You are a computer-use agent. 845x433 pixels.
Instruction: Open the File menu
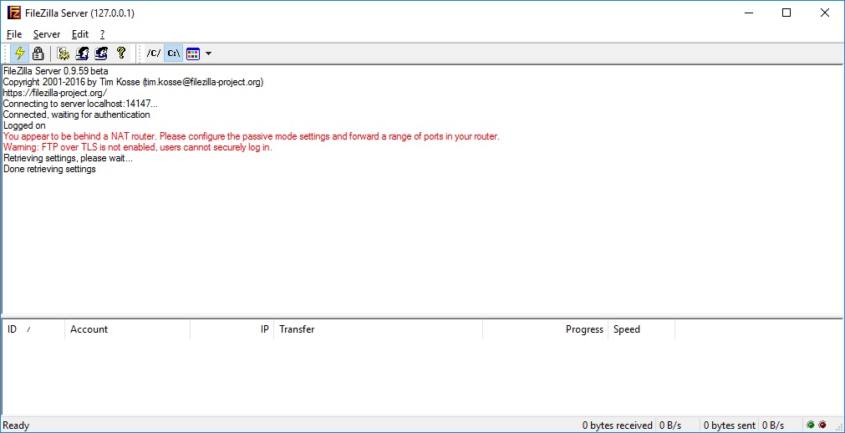[14, 34]
